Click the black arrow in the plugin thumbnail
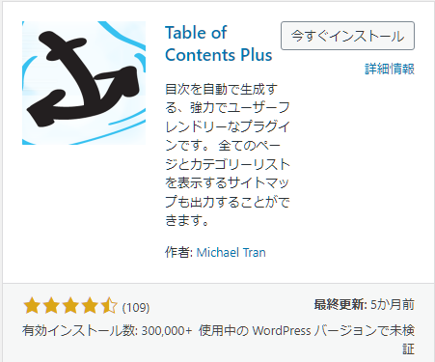Image resolution: width=435 pixels, height=362 pixels. pos(84,79)
